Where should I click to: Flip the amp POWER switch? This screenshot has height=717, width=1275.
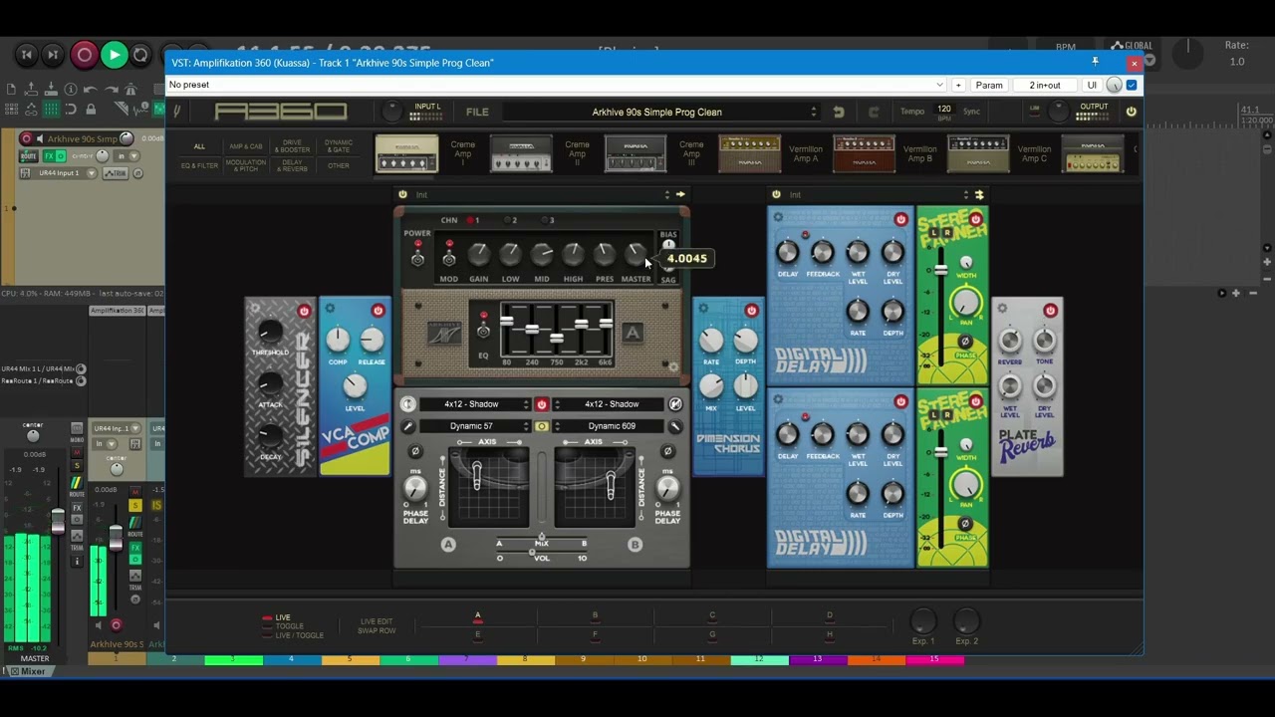coord(417,258)
